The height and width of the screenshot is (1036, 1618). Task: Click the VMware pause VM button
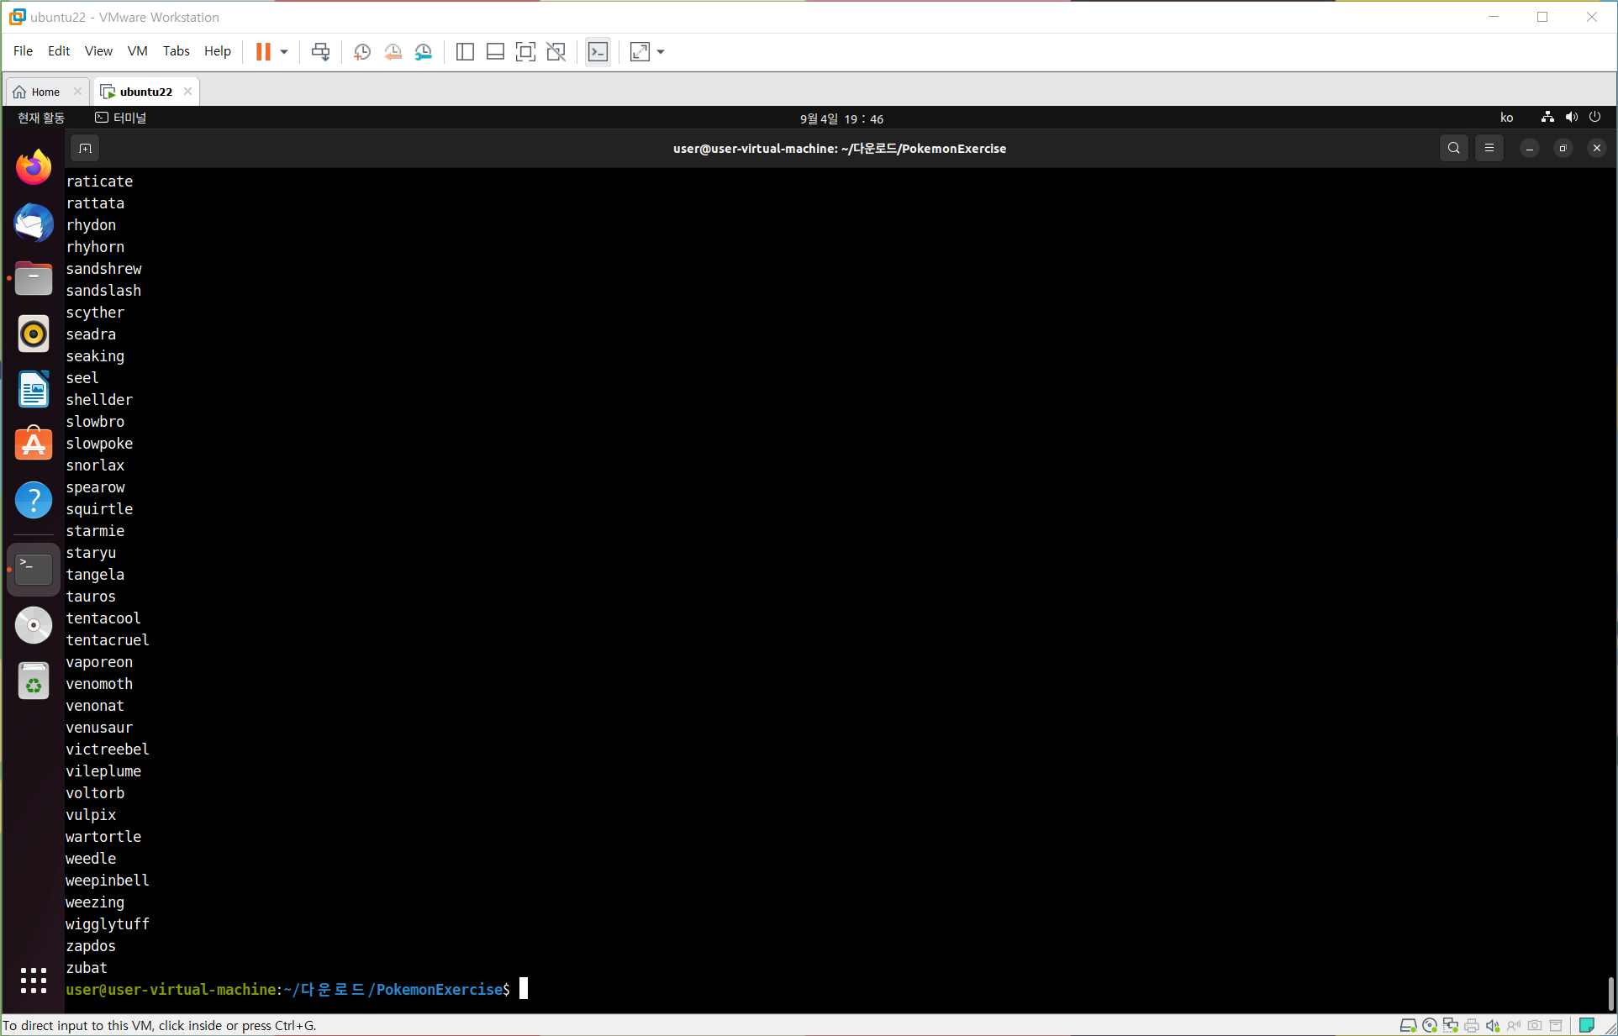click(263, 52)
